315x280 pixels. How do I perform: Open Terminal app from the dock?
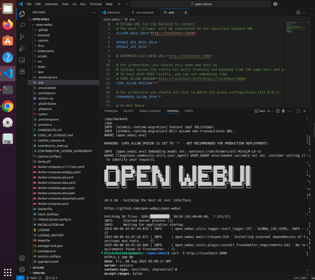click(x=8, y=90)
